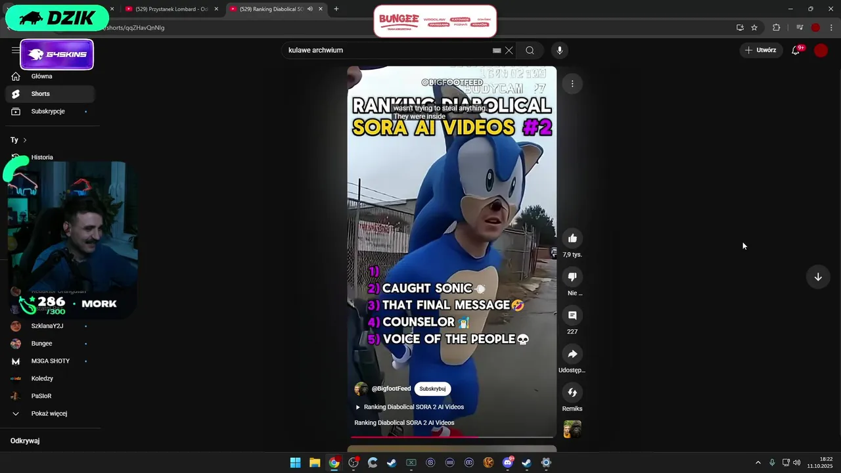The height and width of the screenshot is (473, 841).
Task: Close the Ranking Diabolical tab
Action: click(321, 9)
